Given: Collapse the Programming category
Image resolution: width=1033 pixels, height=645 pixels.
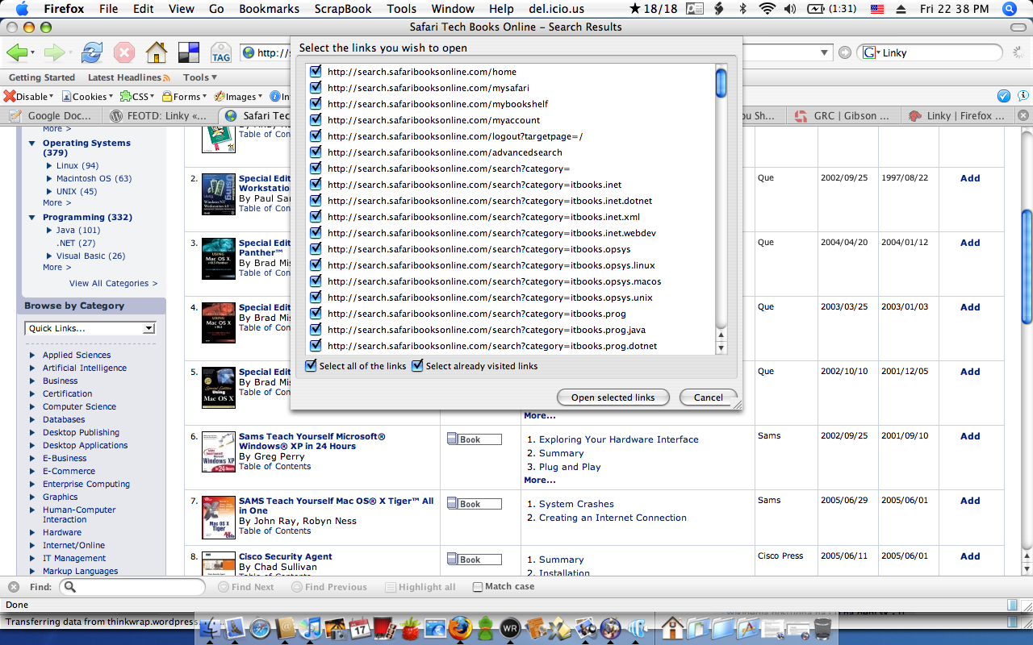Looking at the screenshot, I should pyautogui.click(x=33, y=217).
